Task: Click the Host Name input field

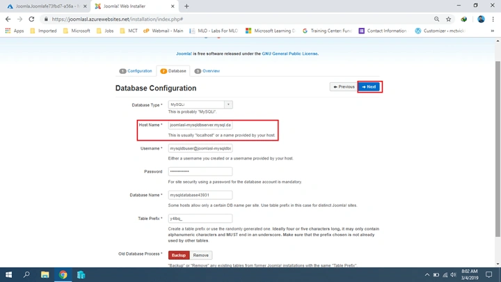Action: tap(200, 125)
